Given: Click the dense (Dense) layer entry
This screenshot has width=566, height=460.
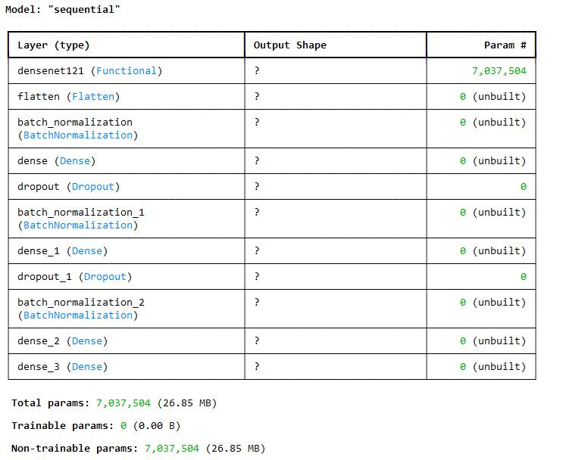Looking at the screenshot, I should pos(57,161).
